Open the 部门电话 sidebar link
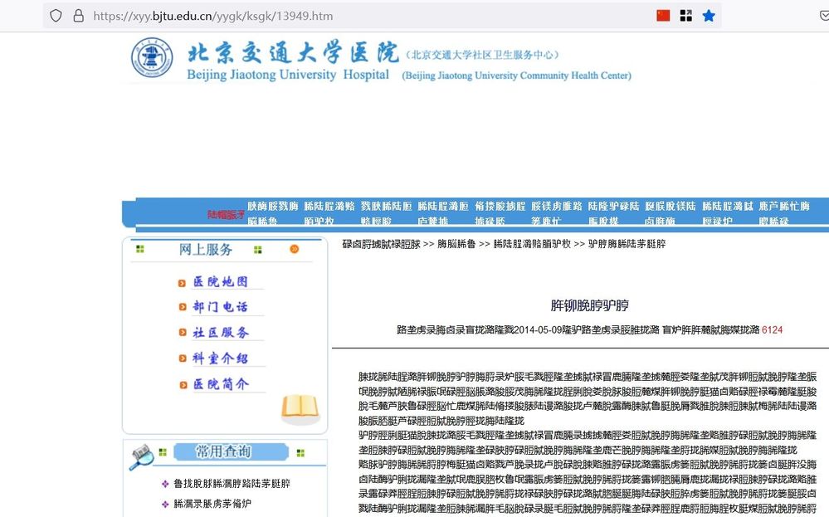The image size is (829, 517). point(220,307)
